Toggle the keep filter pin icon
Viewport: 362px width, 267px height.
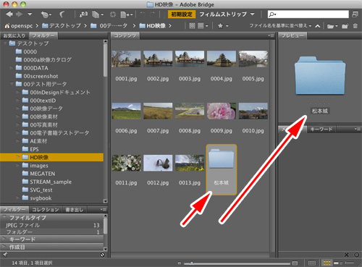click(x=5, y=255)
